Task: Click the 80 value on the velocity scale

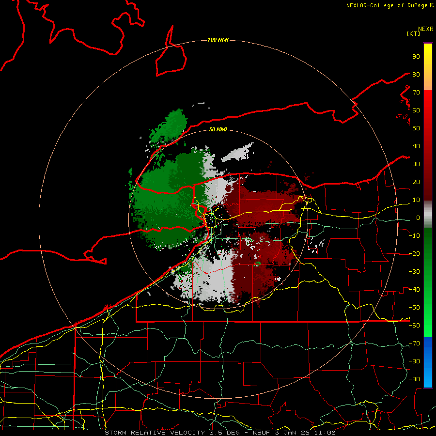Action: (416, 74)
